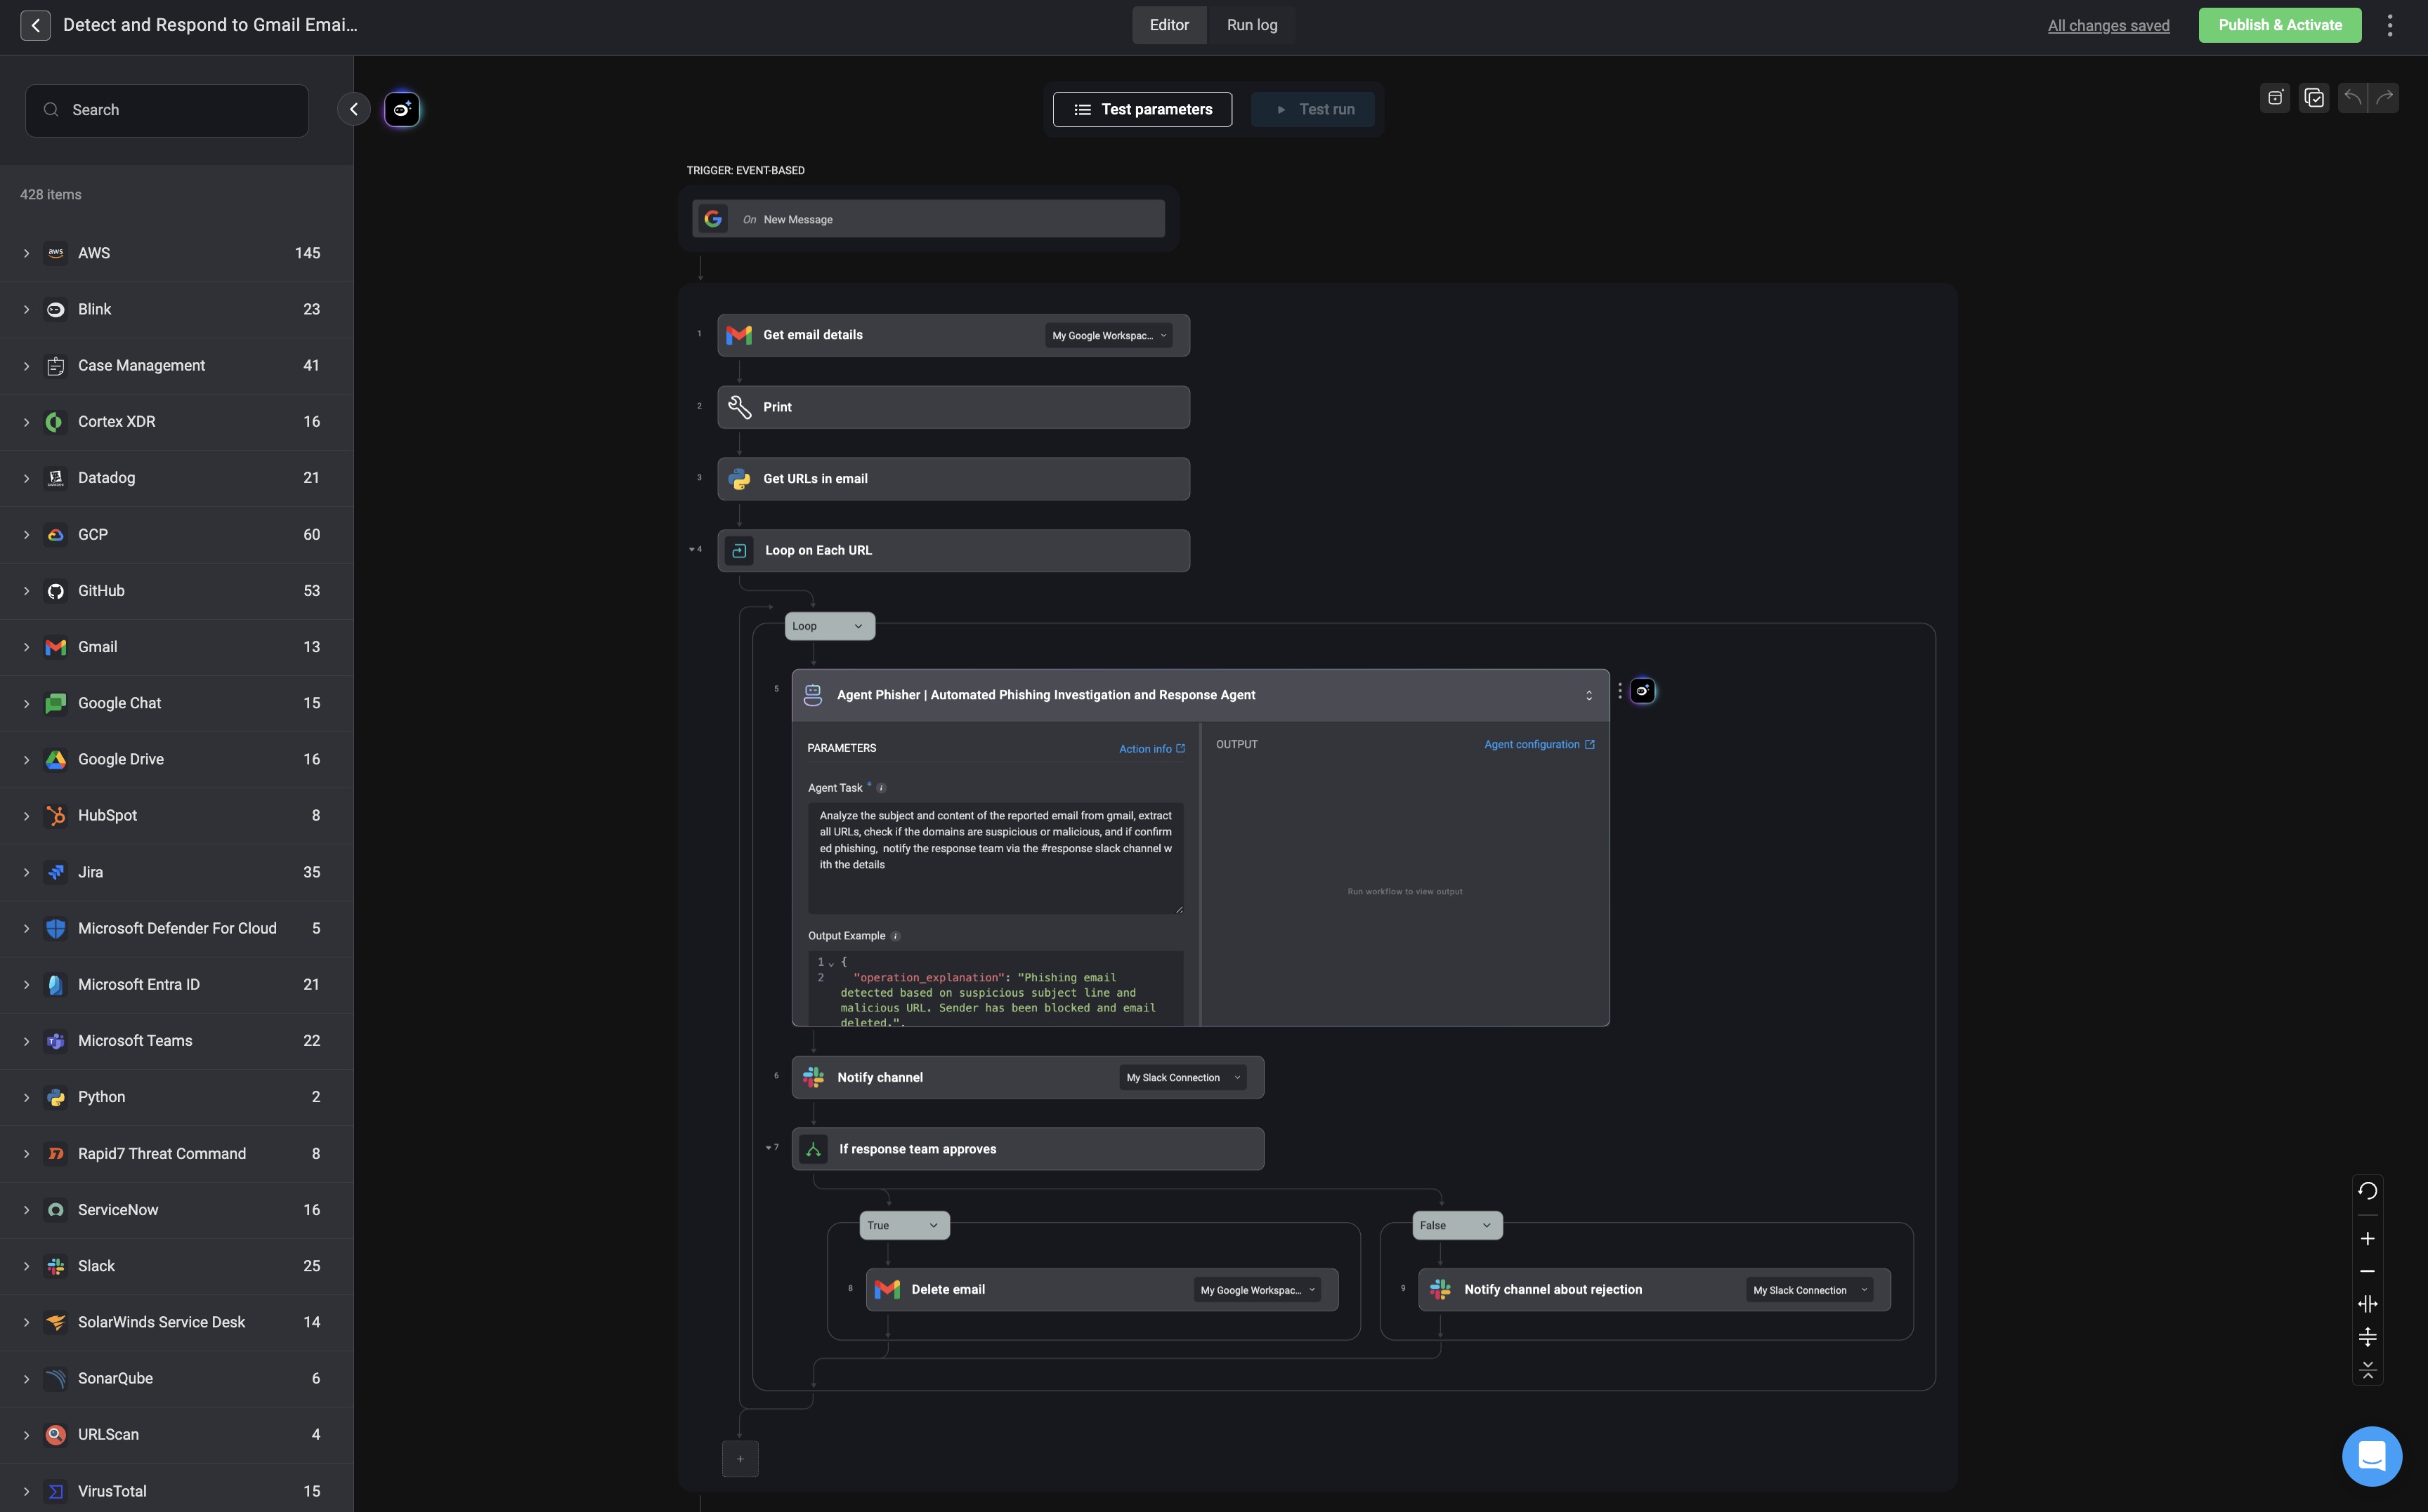This screenshot has width=2428, height=1512.
Task: Click the fit-height canvas icon
Action: click(2367, 1337)
